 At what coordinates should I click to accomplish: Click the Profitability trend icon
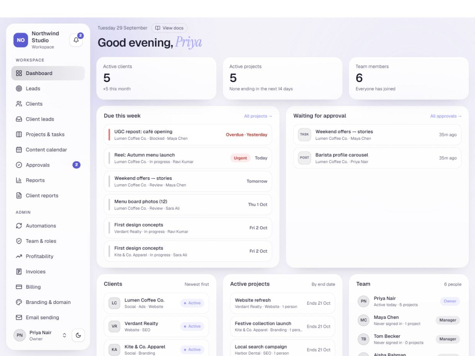[x=19, y=256]
